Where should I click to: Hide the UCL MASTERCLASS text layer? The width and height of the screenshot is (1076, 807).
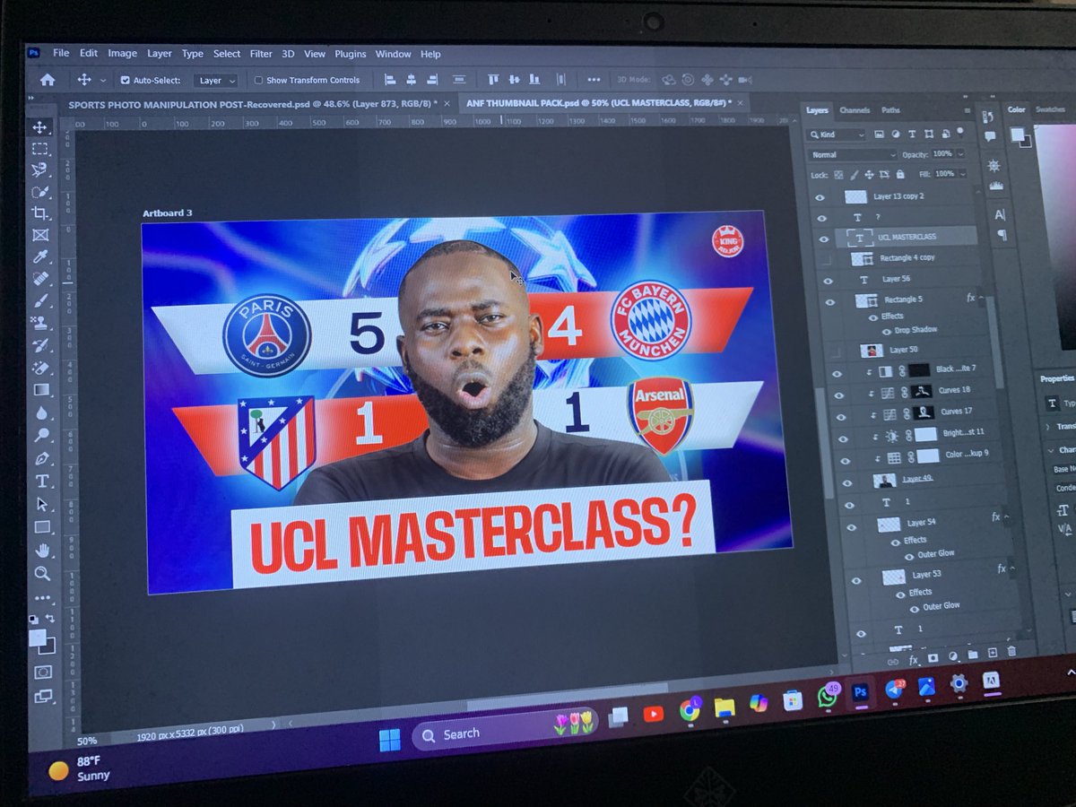(824, 238)
